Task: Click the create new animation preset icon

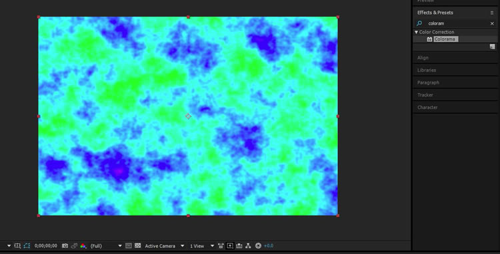Action: pyautogui.click(x=493, y=47)
